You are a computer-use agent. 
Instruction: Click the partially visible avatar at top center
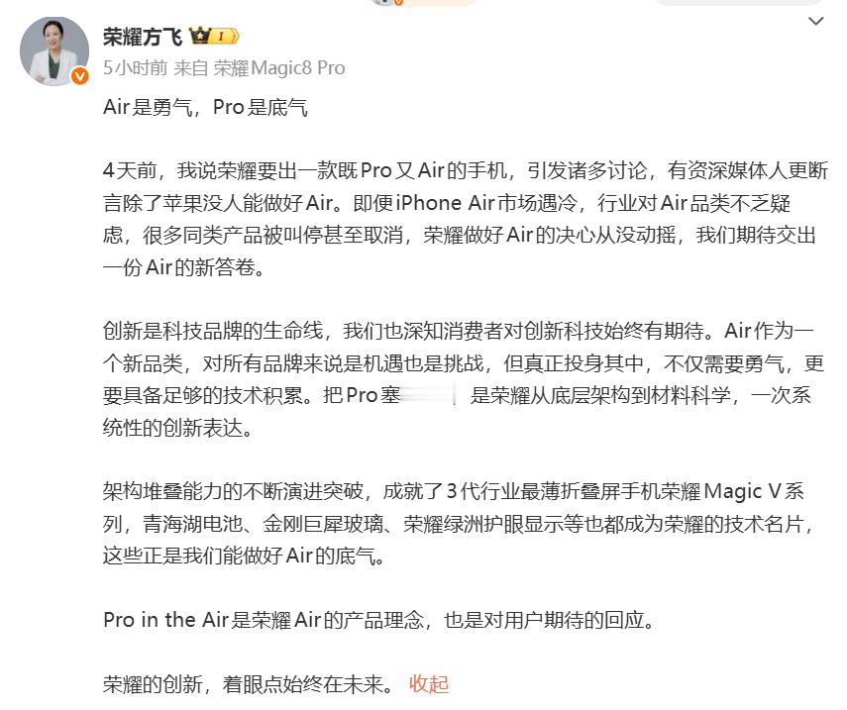(383, 2)
